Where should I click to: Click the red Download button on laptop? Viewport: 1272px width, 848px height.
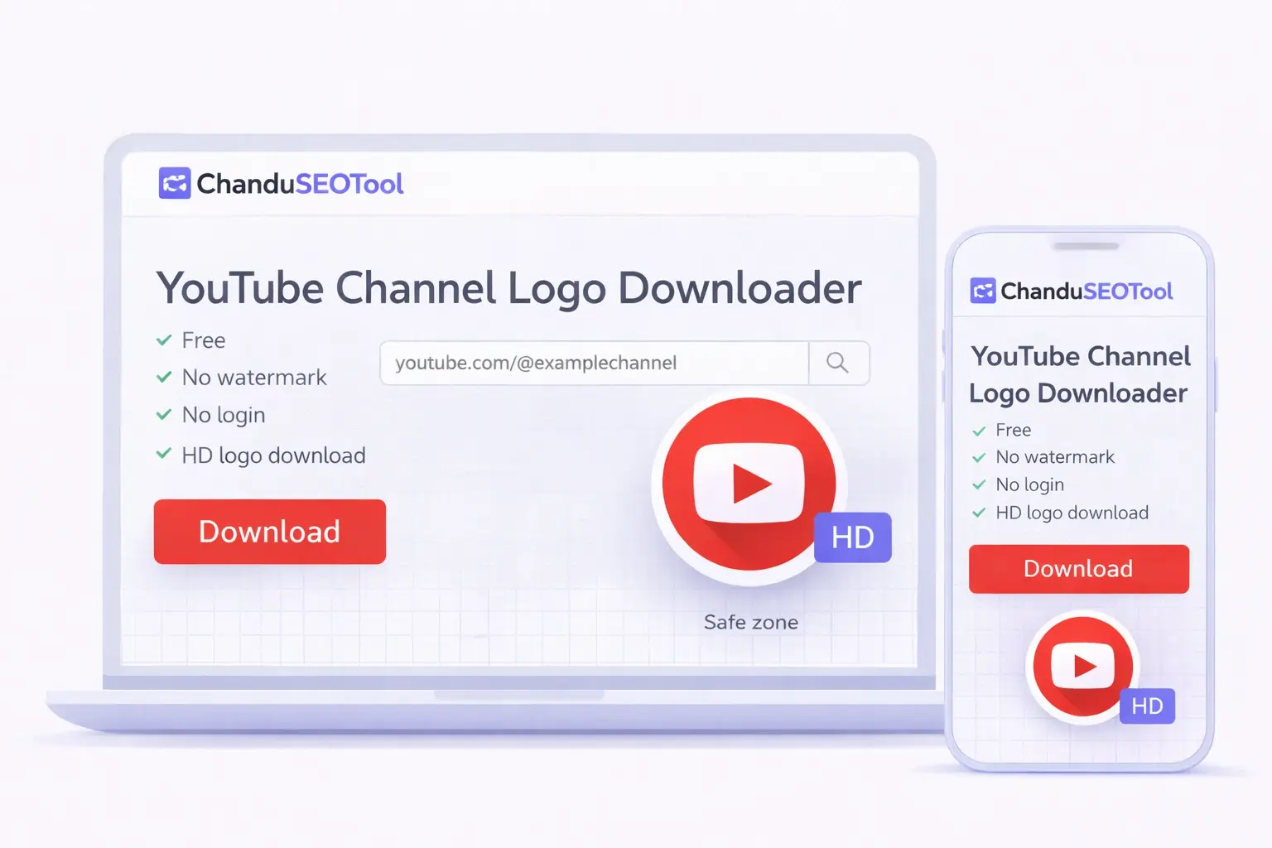270,532
